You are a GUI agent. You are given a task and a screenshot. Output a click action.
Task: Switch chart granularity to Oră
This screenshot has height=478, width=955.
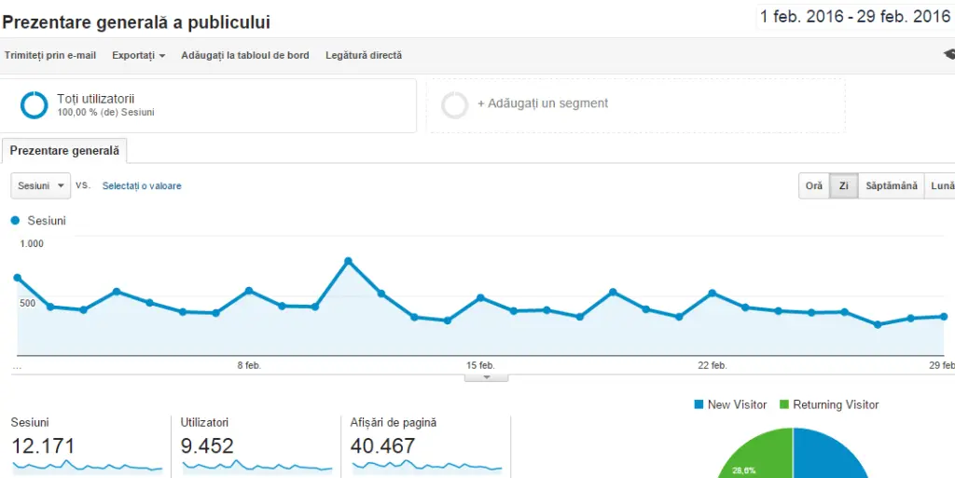tap(813, 186)
